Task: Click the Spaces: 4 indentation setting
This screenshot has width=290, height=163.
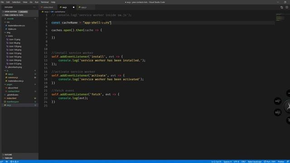Action: [227, 162]
